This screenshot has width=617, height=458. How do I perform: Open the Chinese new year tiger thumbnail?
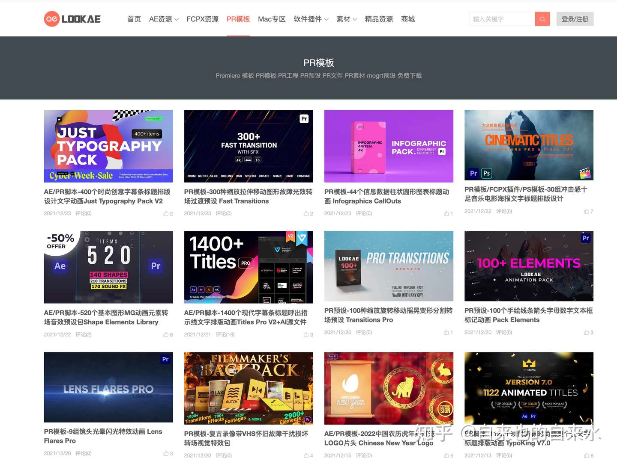point(389,388)
